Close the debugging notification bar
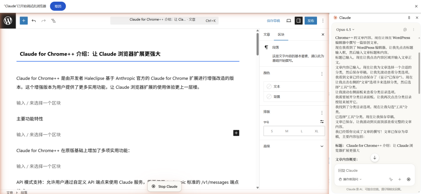 click(x=416, y=6)
